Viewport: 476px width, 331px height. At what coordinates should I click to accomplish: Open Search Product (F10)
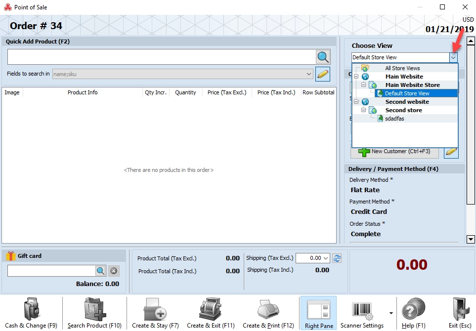94,313
